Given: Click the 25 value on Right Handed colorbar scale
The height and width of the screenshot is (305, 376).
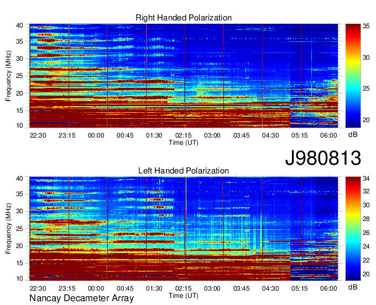Looking at the screenshot, I should click(366, 88).
